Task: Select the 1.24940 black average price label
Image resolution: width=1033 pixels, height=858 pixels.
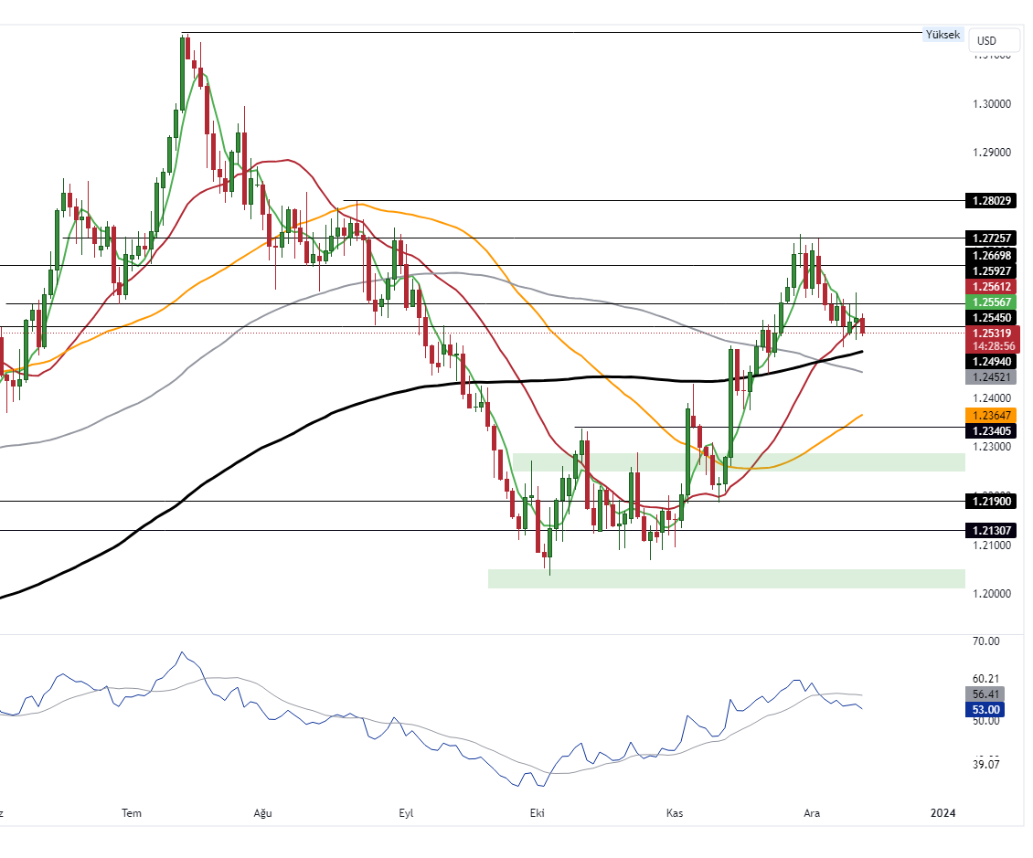Action: (x=993, y=362)
